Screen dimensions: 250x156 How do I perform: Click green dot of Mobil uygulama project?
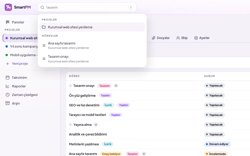click(x=7, y=55)
